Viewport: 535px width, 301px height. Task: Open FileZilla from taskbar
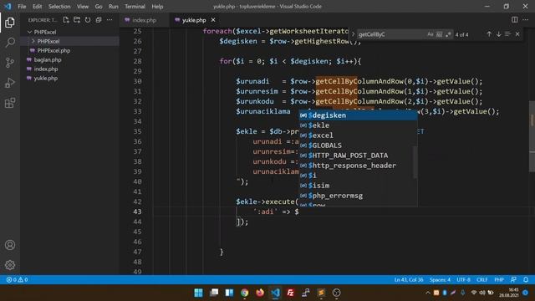pyautogui.click(x=290, y=293)
